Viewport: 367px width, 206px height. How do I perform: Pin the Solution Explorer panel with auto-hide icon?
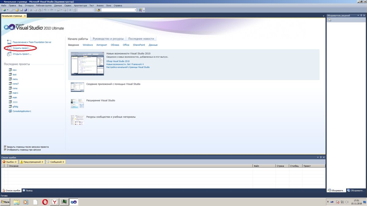click(x=361, y=15)
